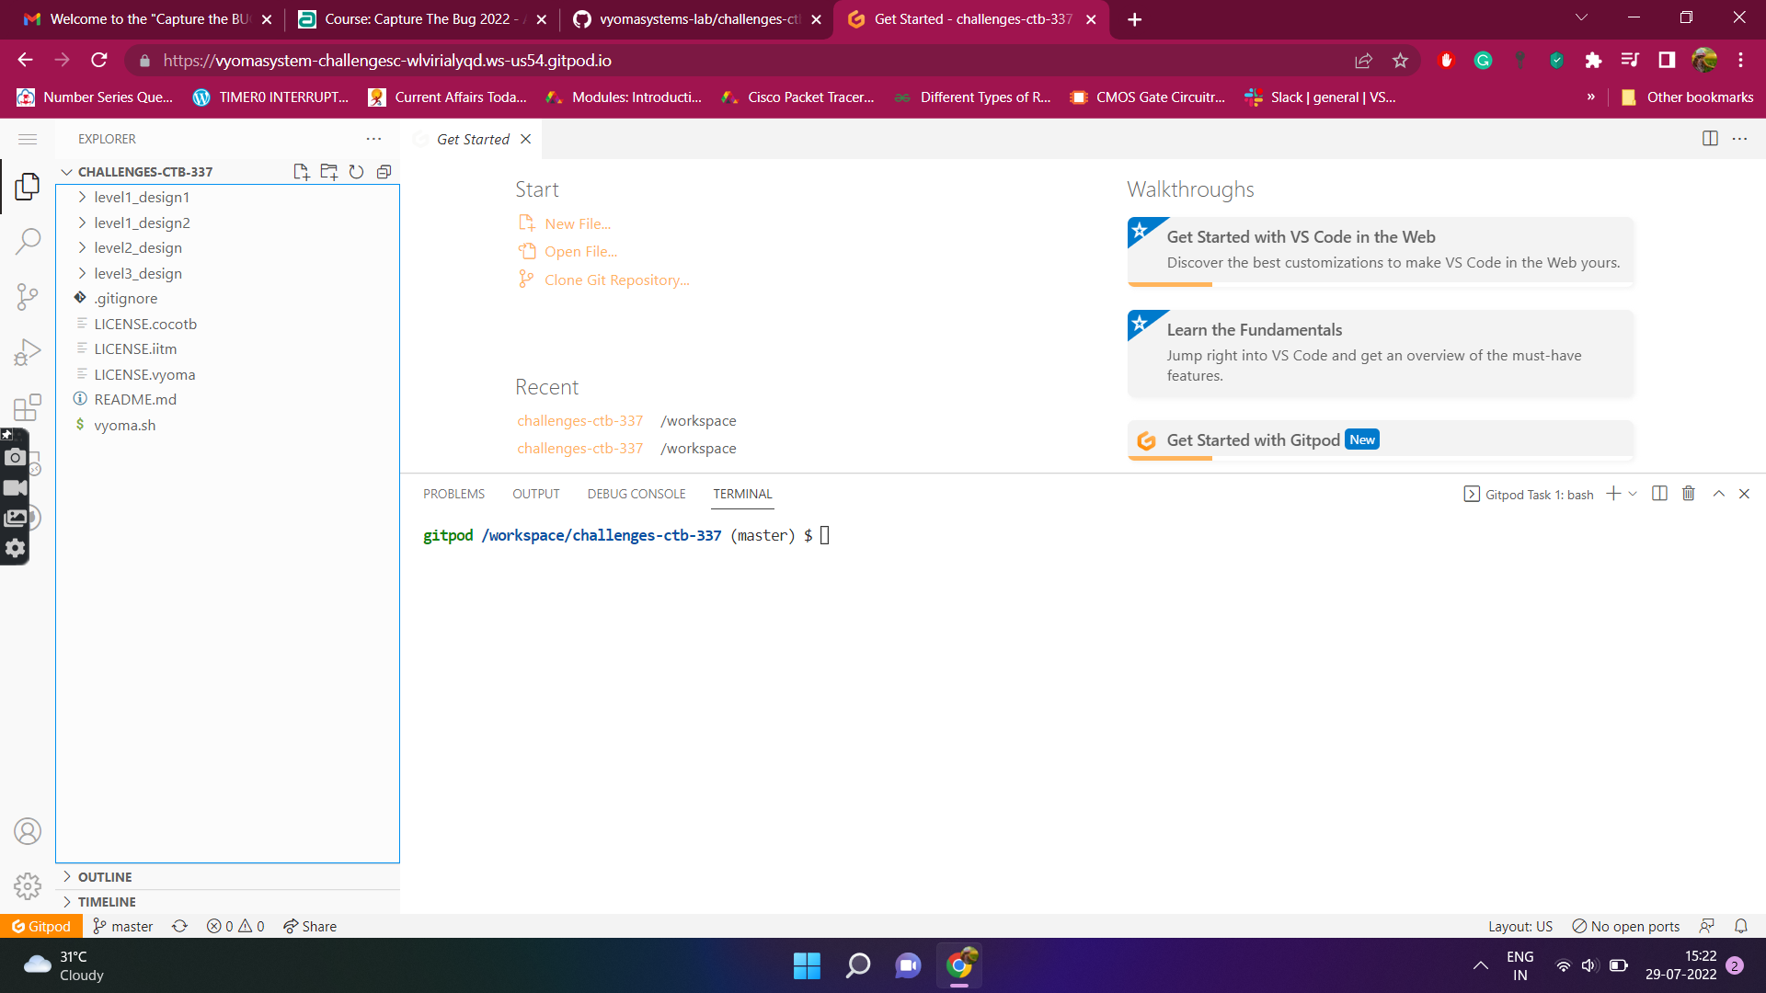Click the Share button in the status bar

point(309,926)
